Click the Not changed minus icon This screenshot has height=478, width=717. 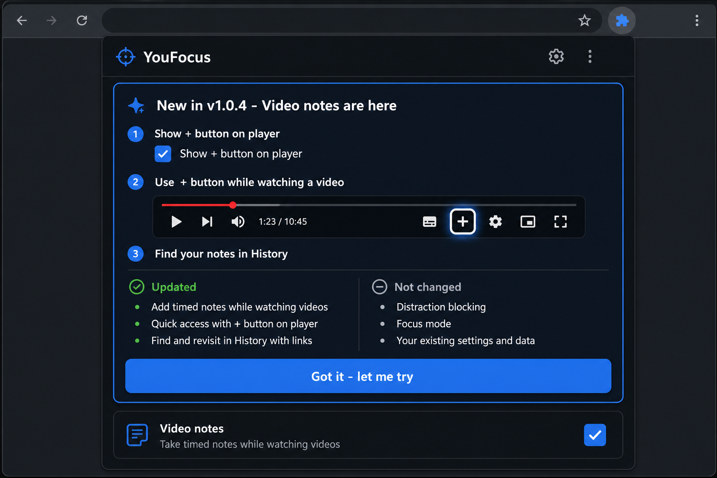tap(380, 287)
